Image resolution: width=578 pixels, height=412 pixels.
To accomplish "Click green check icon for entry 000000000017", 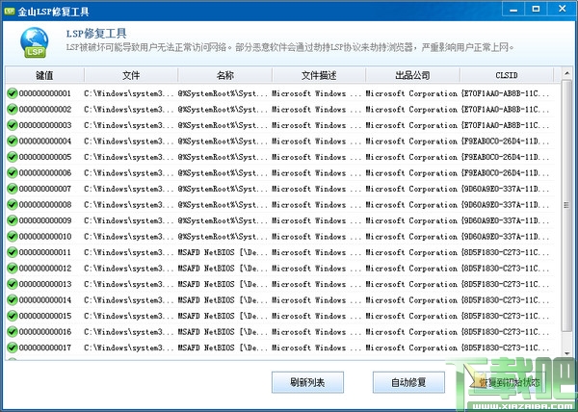I will tap(13, 348).
